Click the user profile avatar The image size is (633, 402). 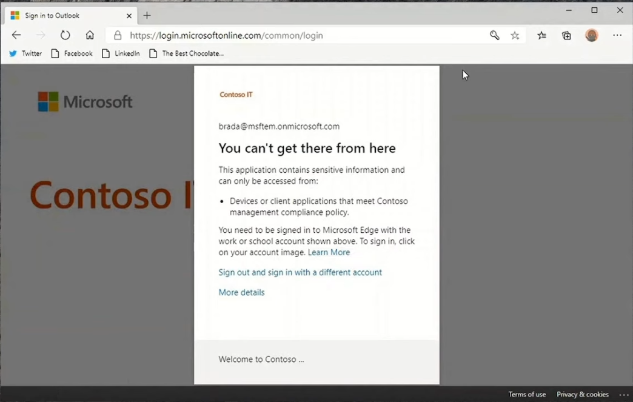pyautogui.click(x=592, y=35)
